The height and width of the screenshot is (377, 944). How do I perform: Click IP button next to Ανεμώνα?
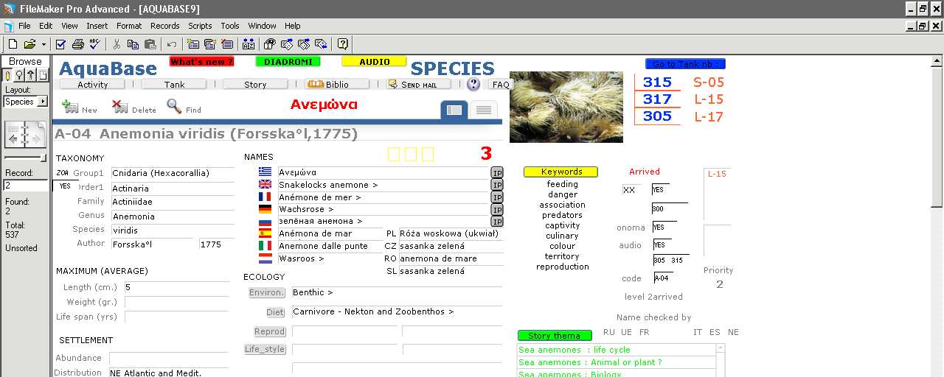coord(497,172)
